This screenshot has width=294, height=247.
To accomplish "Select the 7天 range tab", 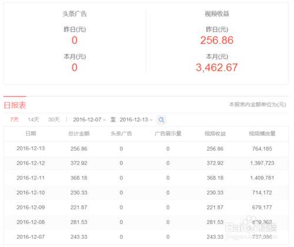I will [14, 119].
